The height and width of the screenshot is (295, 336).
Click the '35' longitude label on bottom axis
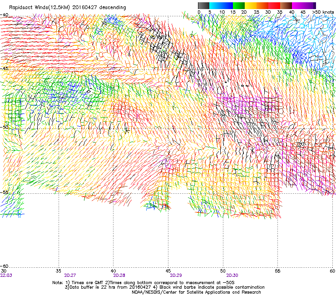tap(59, 271)
